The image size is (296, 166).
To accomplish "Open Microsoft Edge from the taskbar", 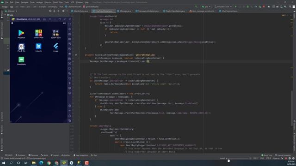I will click(41, 163).
